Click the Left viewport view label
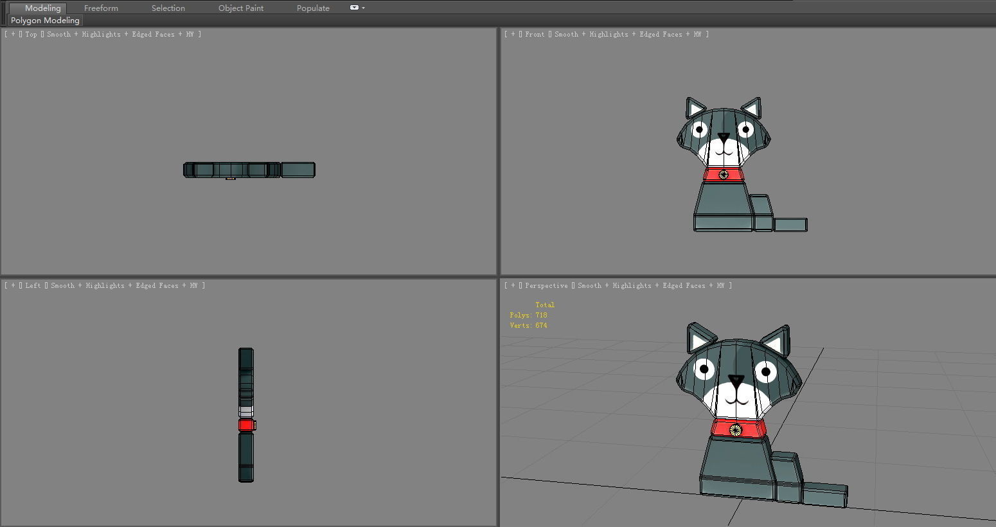 coord(33,285)
